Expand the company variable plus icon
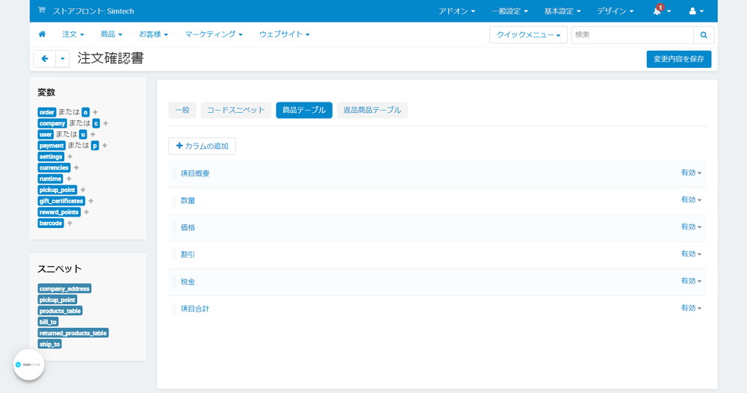The height and width of the screenshot is (393, 747). point(106,123)
